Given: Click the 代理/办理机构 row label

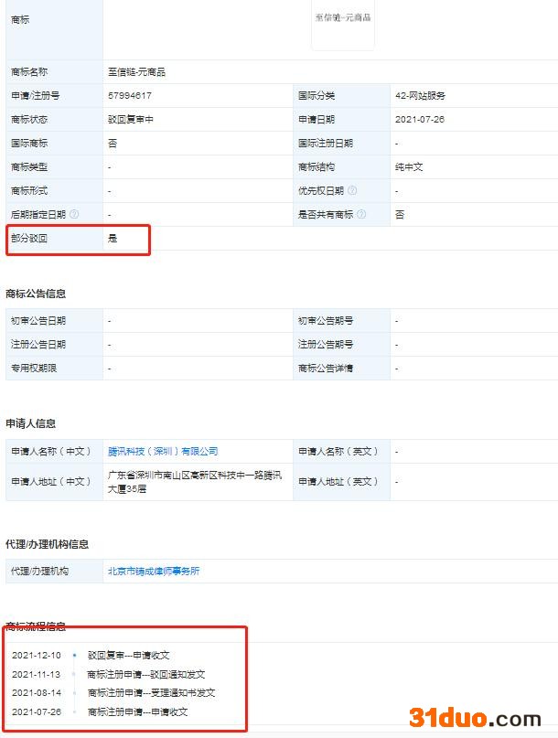Looking at the screenshot, I should coord(40,571).
